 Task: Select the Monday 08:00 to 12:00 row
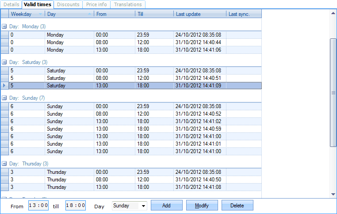click(133, 42)
